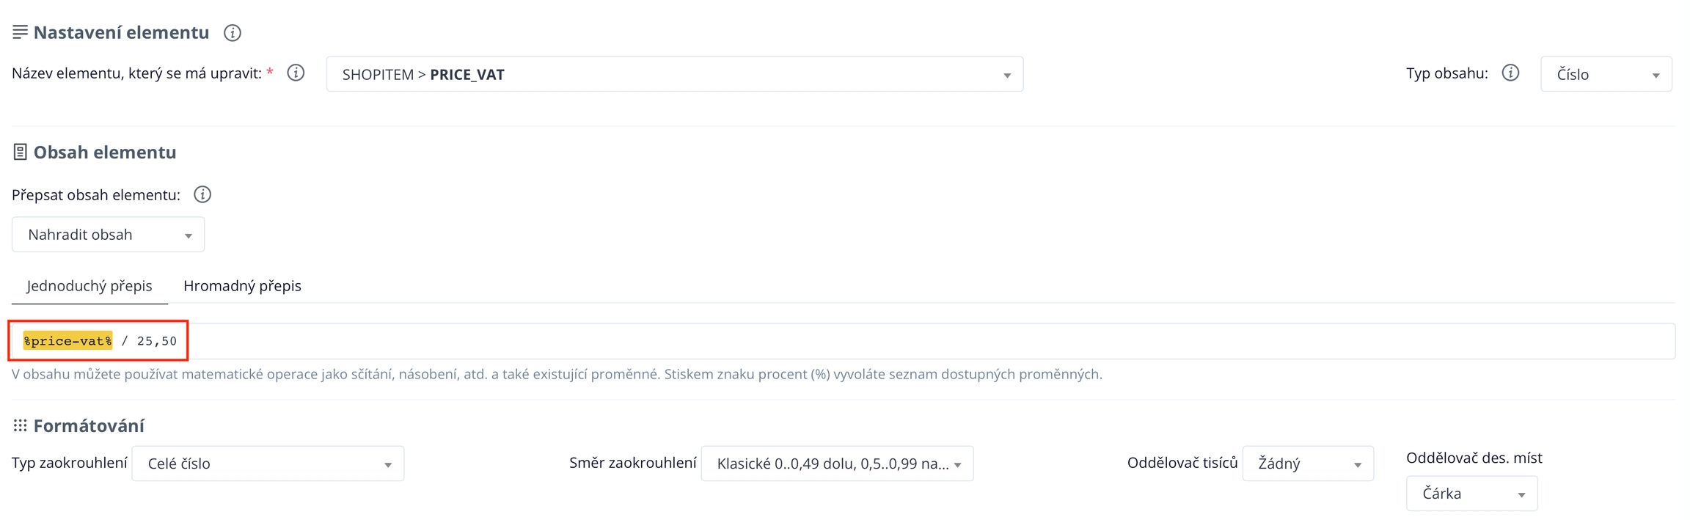Click info icon beside Přepsat obsah elementu
The image size is (1690, 520).
pos(202,194)
